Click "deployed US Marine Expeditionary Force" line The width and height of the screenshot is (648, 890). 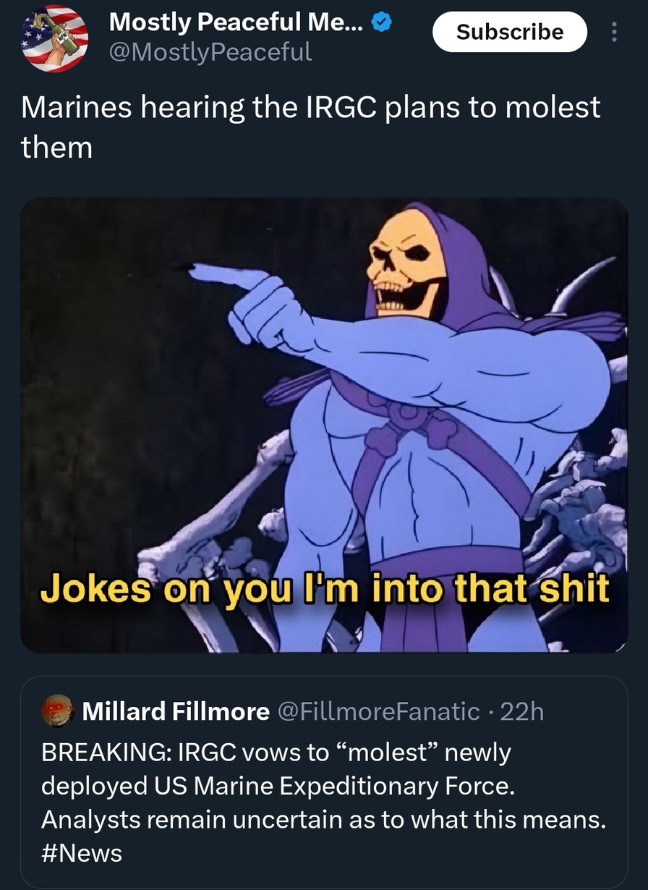[277, 785]
